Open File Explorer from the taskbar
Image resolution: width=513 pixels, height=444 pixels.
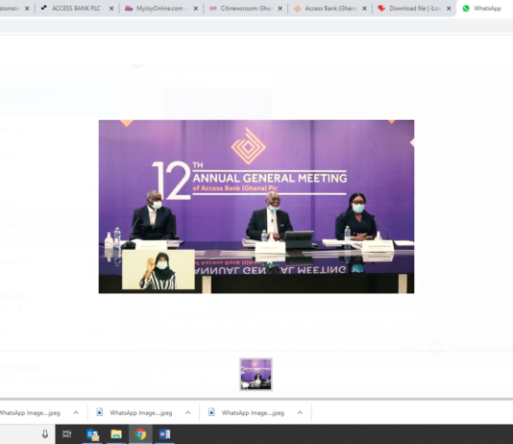116,434
